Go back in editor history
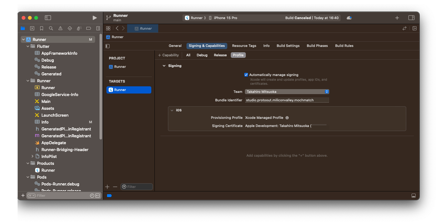437x223 pixels. 117,28
